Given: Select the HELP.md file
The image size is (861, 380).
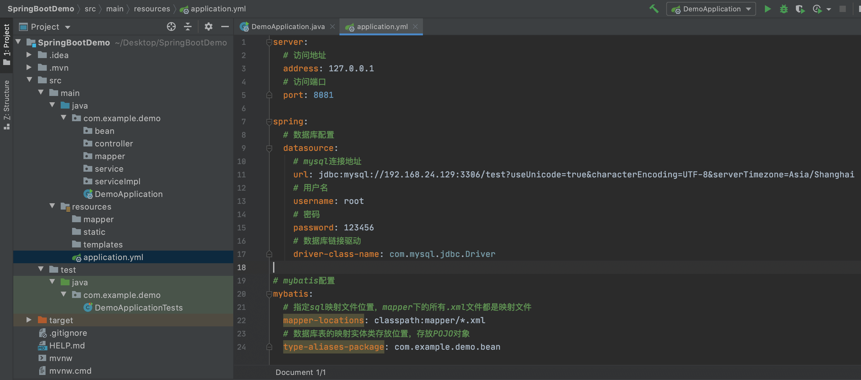Looking at the screenshot, I should (x=67, y=346).
